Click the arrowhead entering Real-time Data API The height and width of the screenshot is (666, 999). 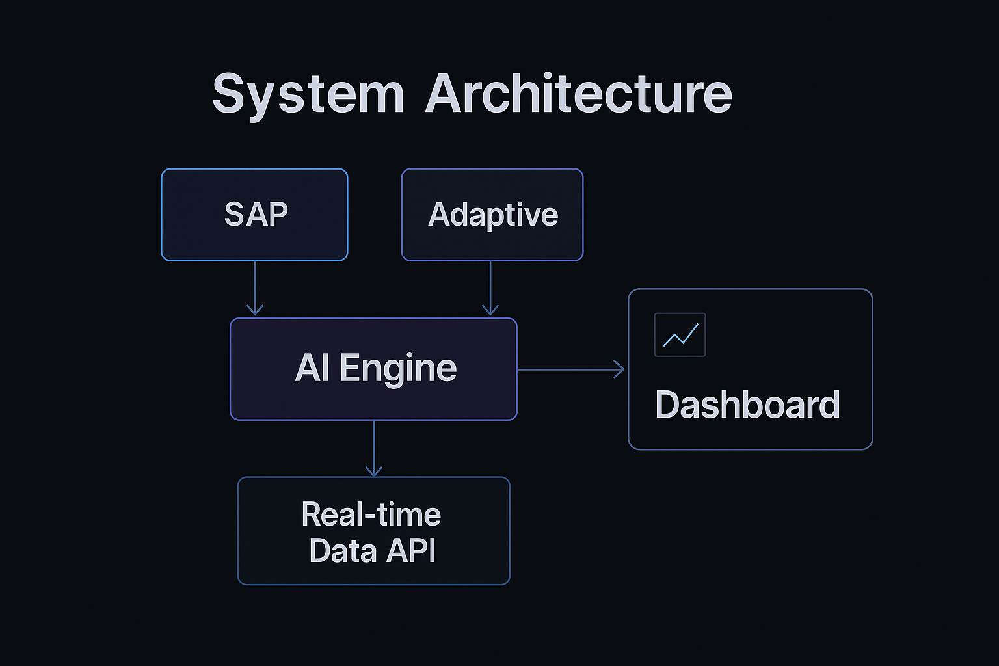[374, 471]
